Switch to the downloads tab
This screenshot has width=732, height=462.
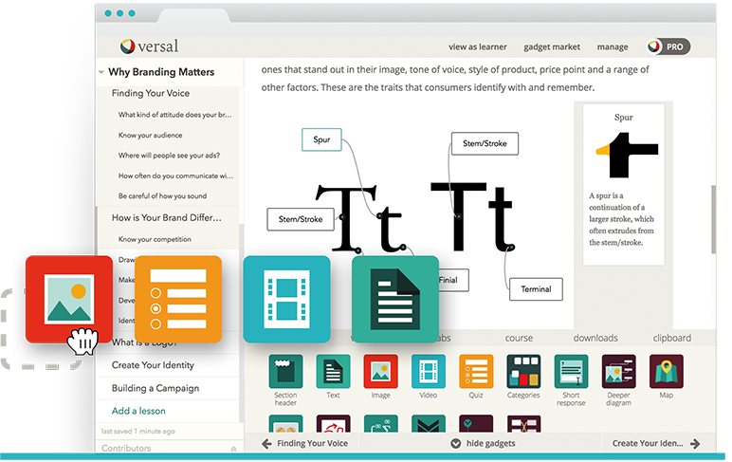click(x=595, y=338)
